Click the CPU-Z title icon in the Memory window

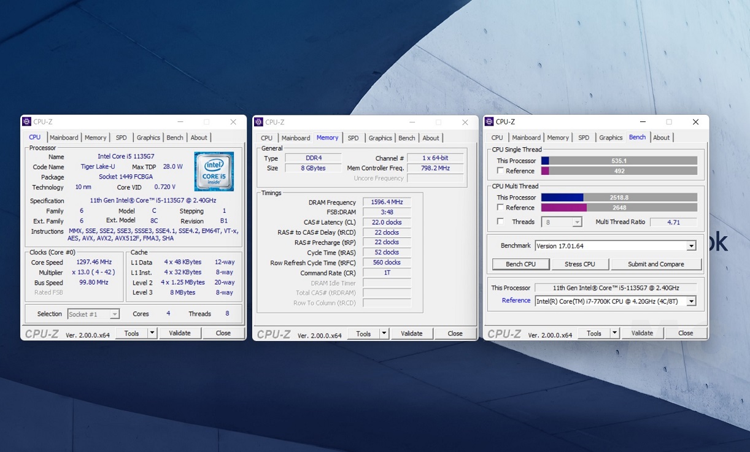point(258,122)
